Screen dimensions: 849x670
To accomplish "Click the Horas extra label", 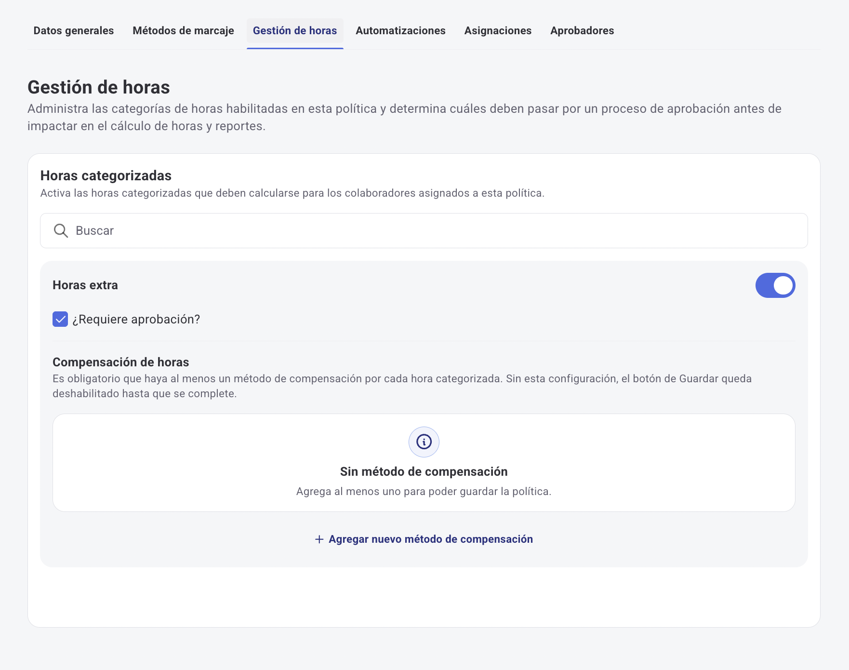I will [85, 285].
